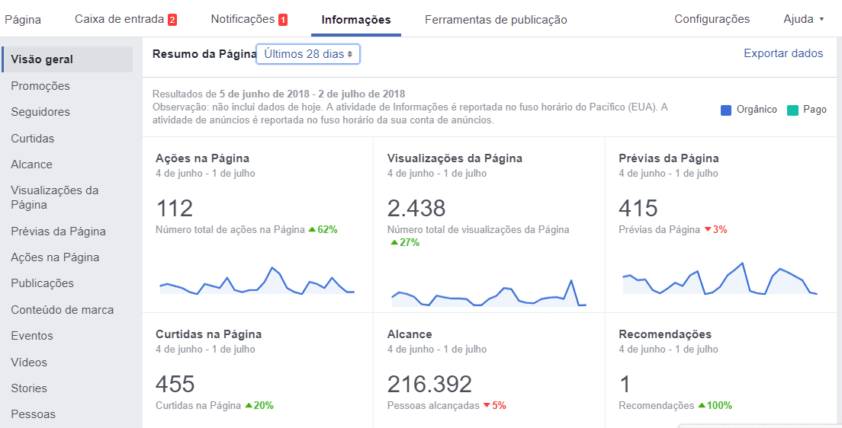Click the Prévias da Página card title

[x=669, y=158]
